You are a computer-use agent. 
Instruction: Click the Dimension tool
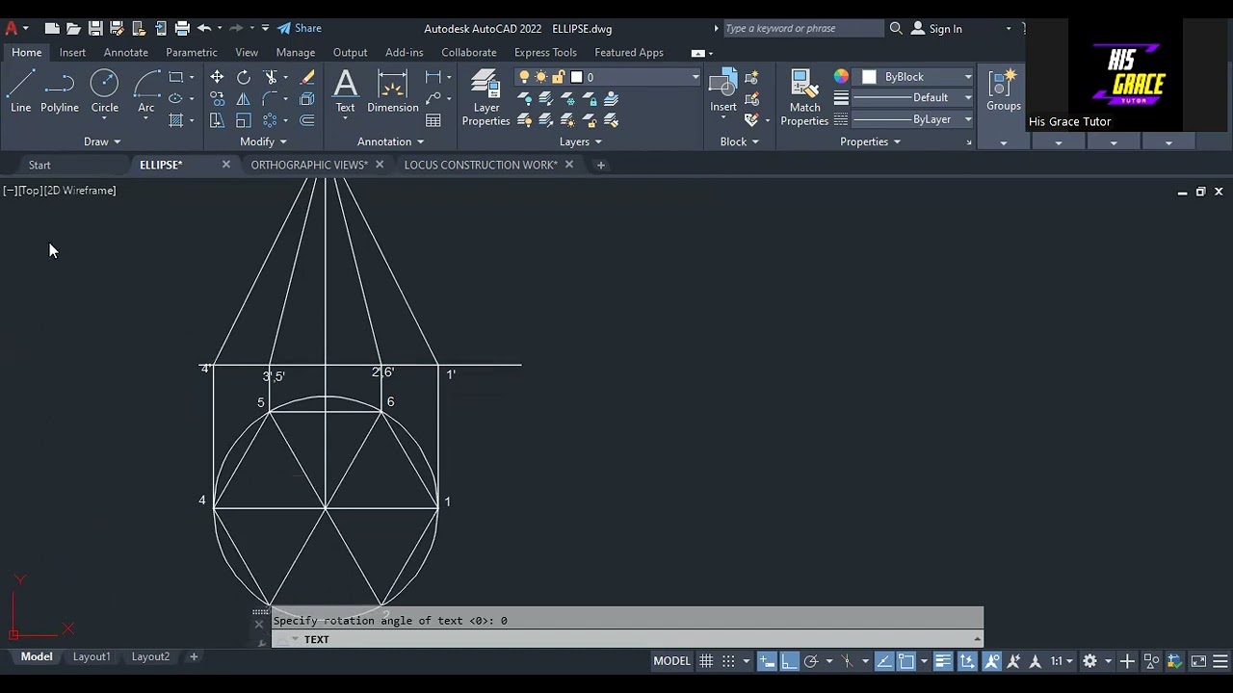point(392,92)
